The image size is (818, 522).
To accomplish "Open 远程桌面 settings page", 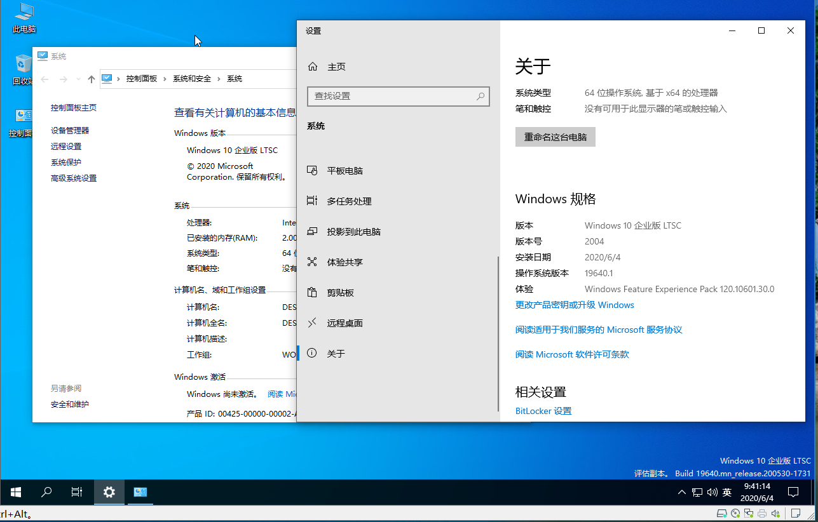I will (x=397, y=323).
